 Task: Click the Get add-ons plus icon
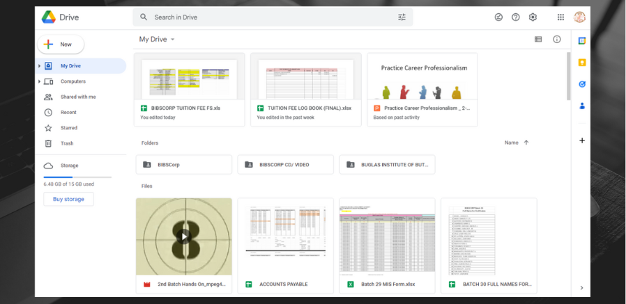[x=582, y=141]
